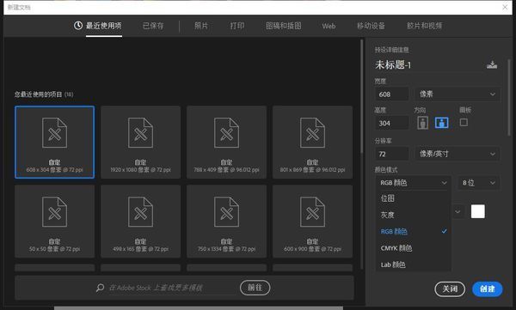Viewport: 516px width, 310px height.
Task: Click the white background color swatch
Action: (478, 211)
